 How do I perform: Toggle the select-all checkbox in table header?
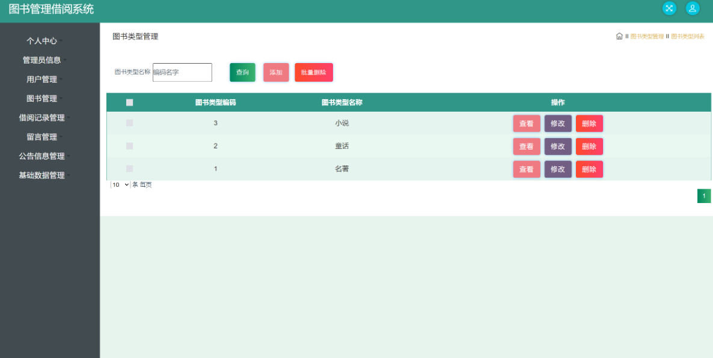click(129, 103)
